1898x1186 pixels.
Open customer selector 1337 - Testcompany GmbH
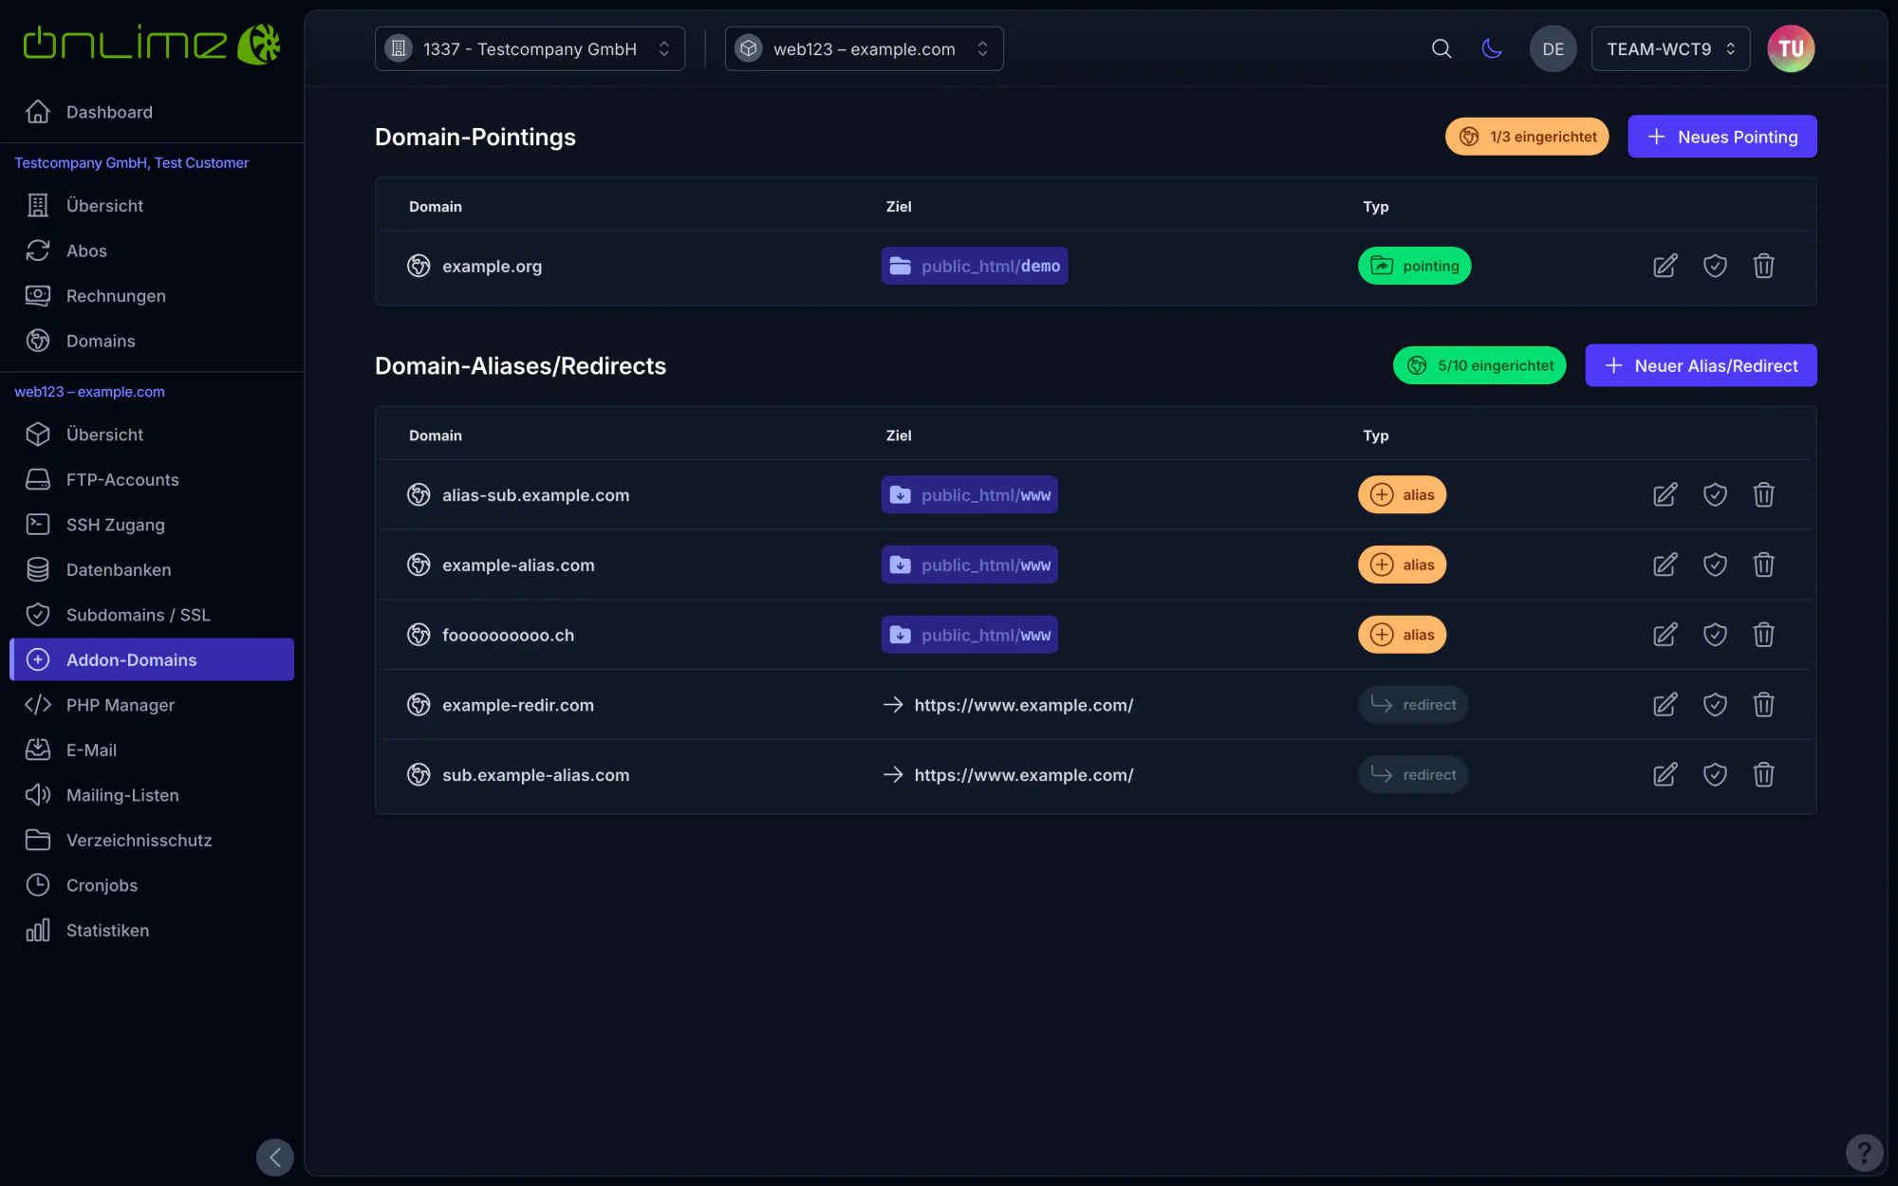click(x=530, y=48)
